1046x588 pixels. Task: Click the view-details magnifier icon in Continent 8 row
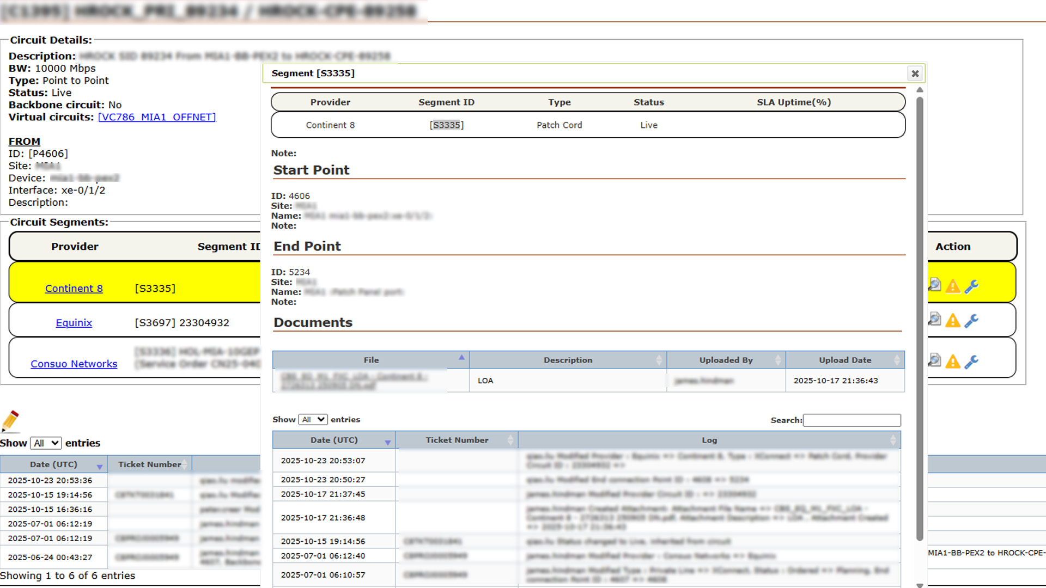(x=935, y=285)
